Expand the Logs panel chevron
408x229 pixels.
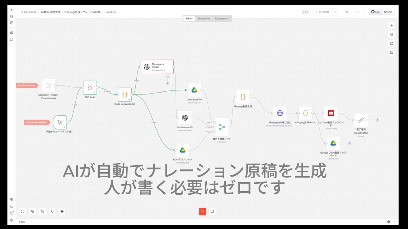click(x=394, y=222)
